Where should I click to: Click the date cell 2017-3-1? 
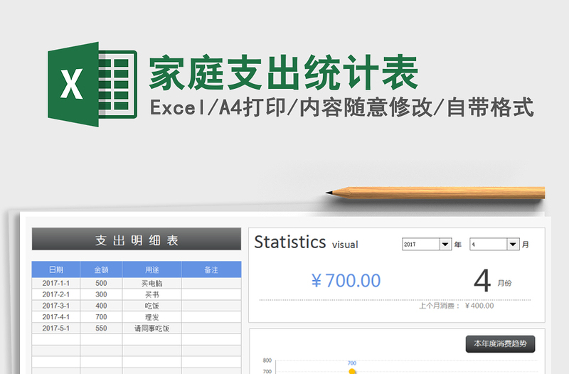[56, 306]
